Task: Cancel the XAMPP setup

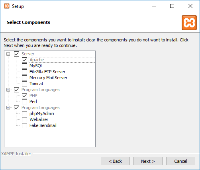Action: 180,161
